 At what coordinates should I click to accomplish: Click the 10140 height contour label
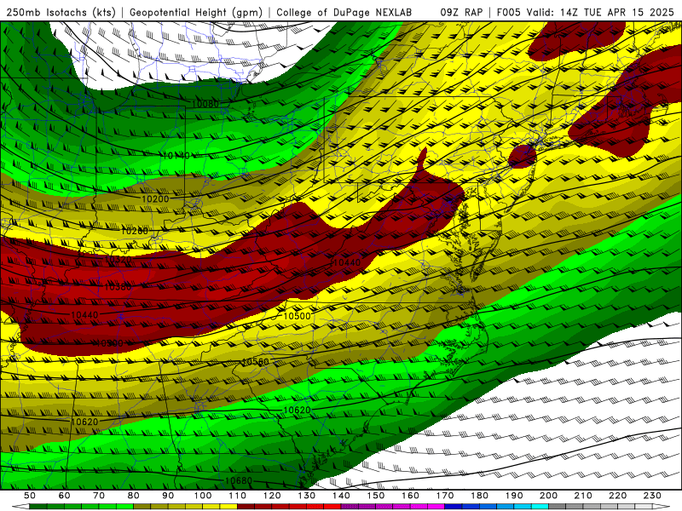click(176, 156)
